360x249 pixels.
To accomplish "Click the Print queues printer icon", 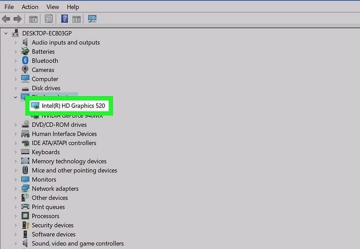I will 25,206.
